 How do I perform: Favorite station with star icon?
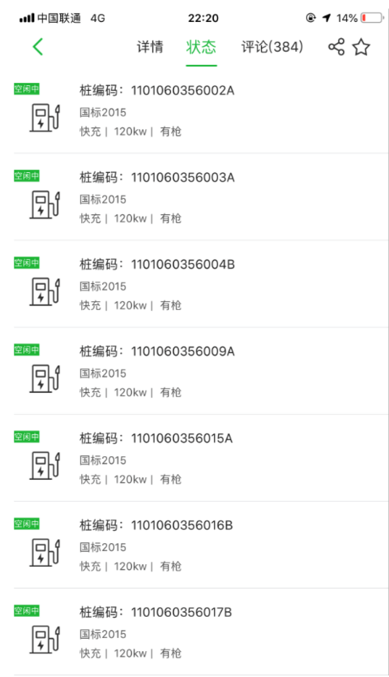point(361,46)
